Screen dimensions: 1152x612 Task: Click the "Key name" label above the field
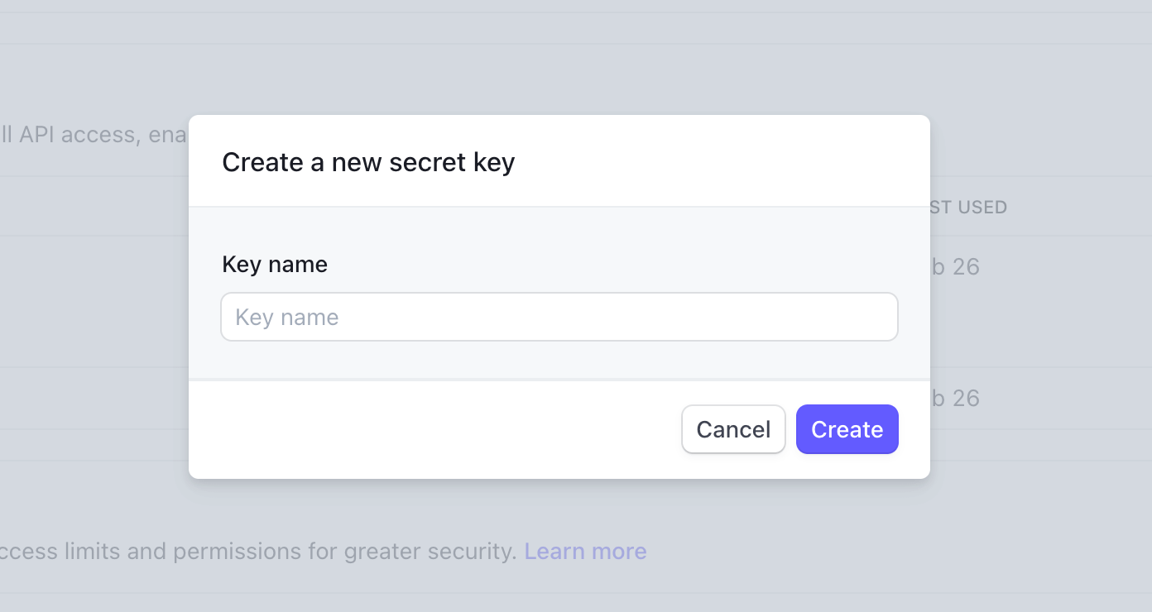(x=275, y=265)
